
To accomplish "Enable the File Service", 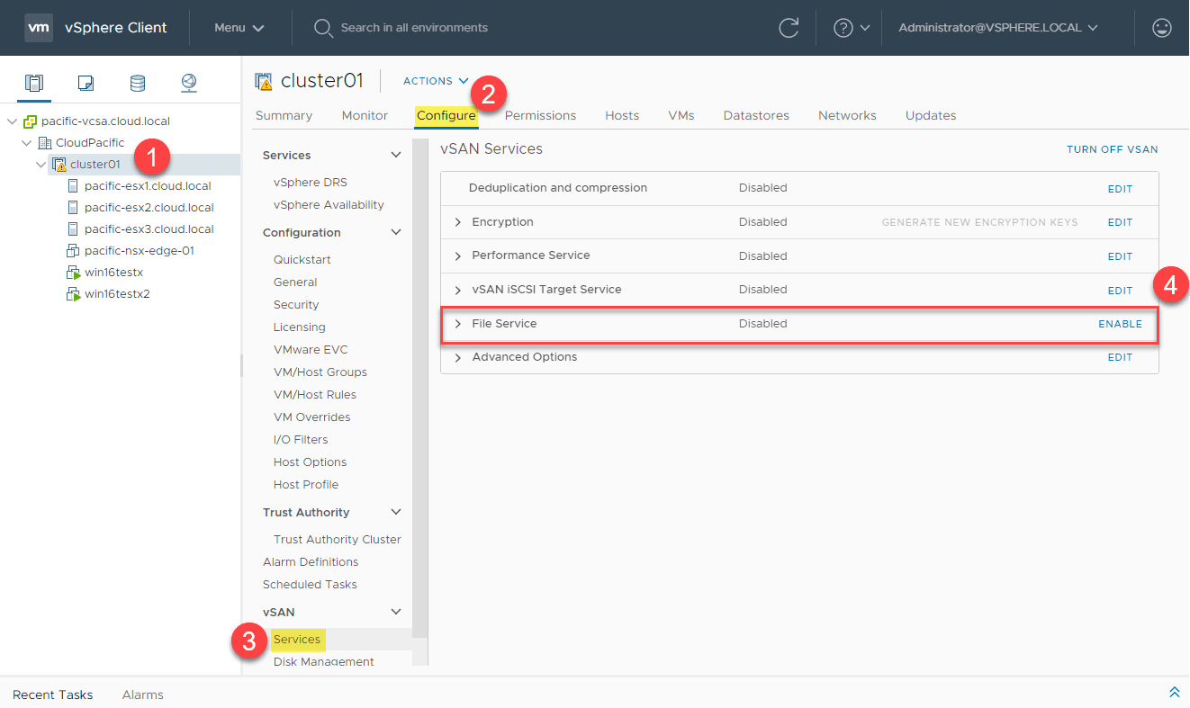I will [1120, 323].
